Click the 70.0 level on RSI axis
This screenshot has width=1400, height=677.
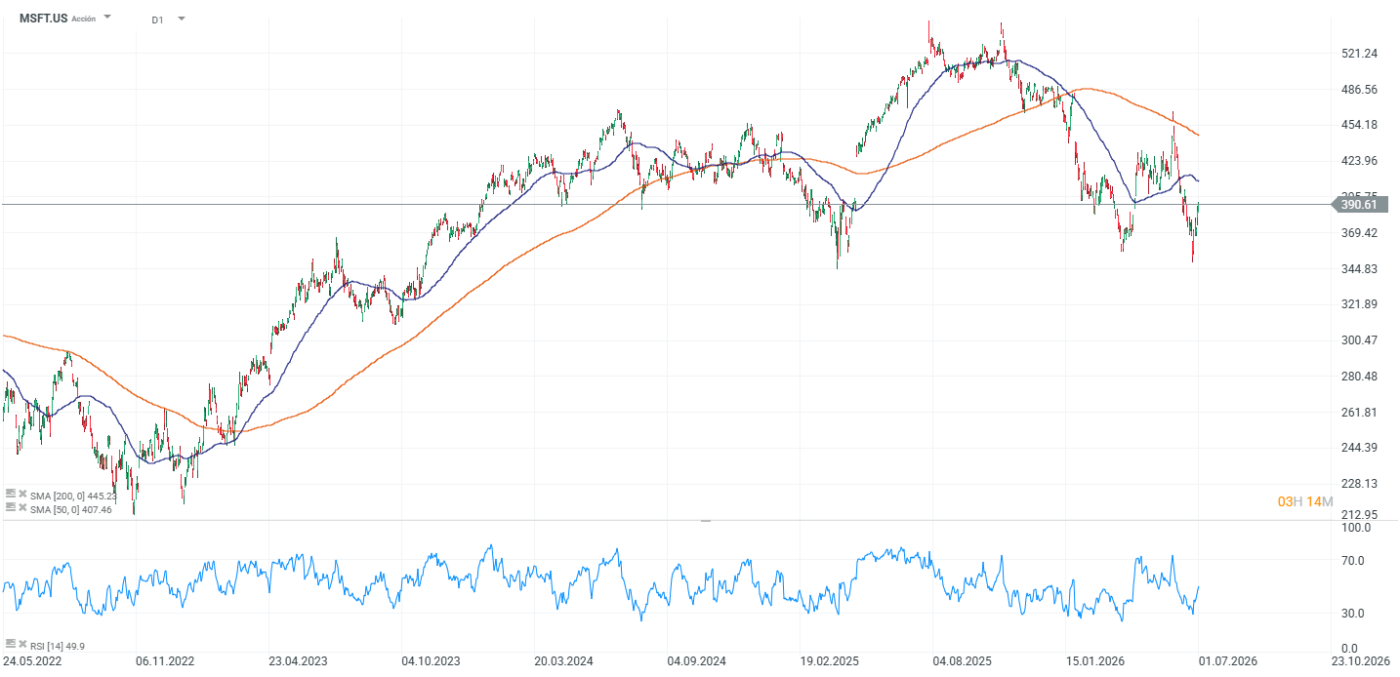click(x=1355, y=561)
